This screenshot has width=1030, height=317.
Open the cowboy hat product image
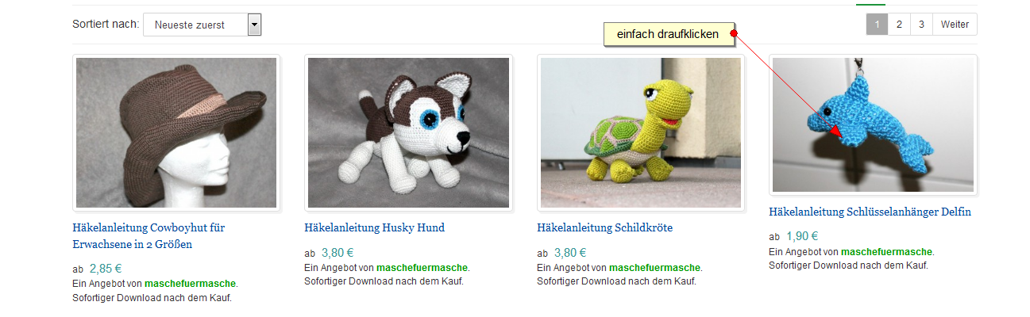176,133
